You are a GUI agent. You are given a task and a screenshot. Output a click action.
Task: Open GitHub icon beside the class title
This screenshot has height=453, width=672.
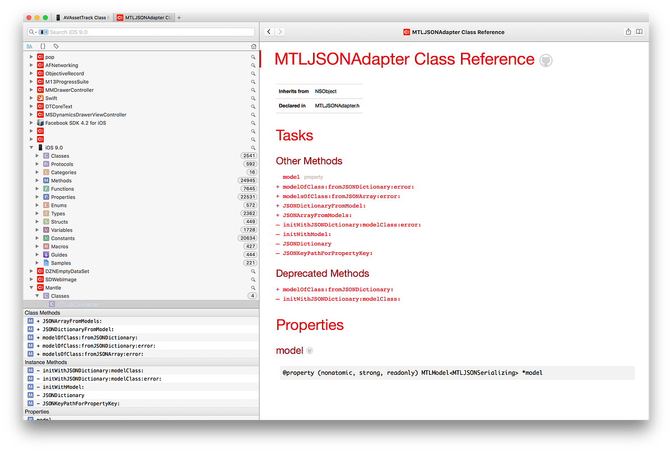coord(546,60)
